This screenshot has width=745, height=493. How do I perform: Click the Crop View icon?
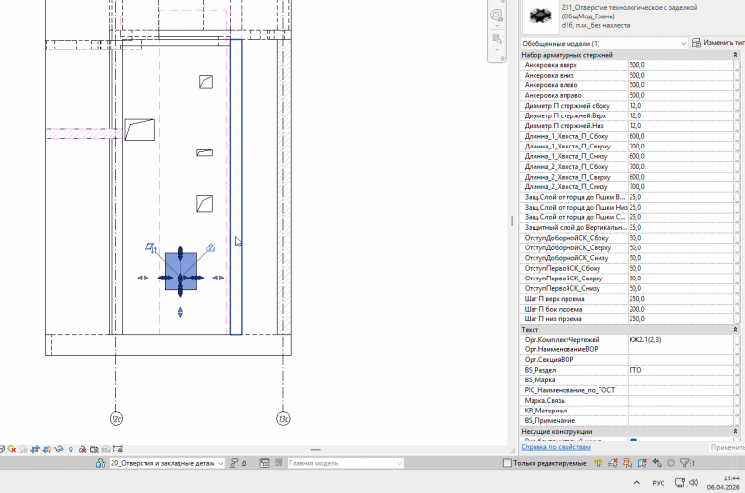(x=35, y=449)
